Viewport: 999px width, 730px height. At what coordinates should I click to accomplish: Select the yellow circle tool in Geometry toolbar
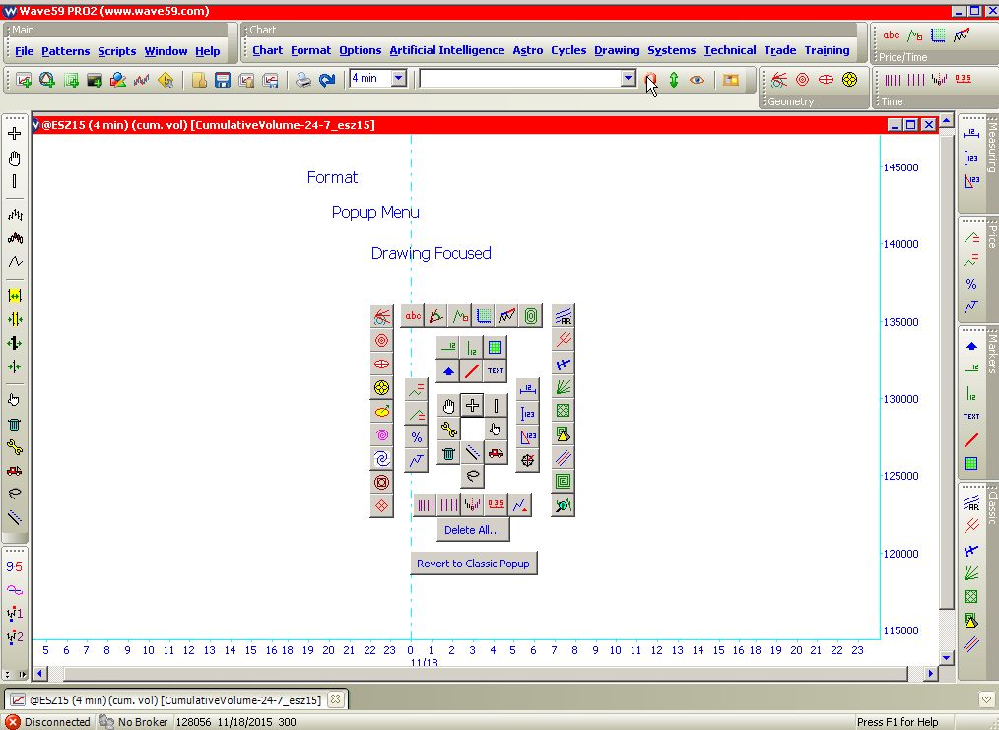pyautogui.click(x=849, y=79)
